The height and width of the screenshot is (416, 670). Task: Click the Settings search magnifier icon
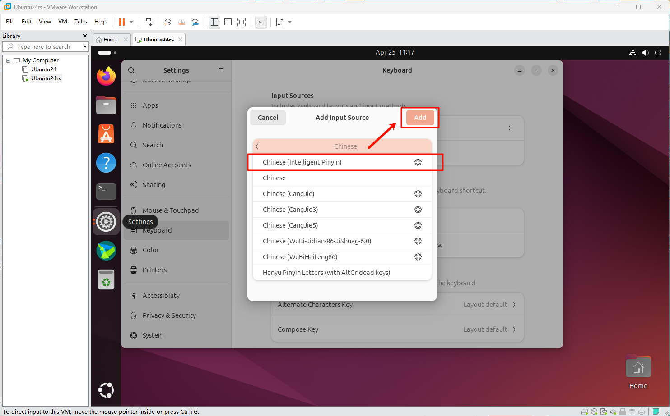click(x=131, y=70)
